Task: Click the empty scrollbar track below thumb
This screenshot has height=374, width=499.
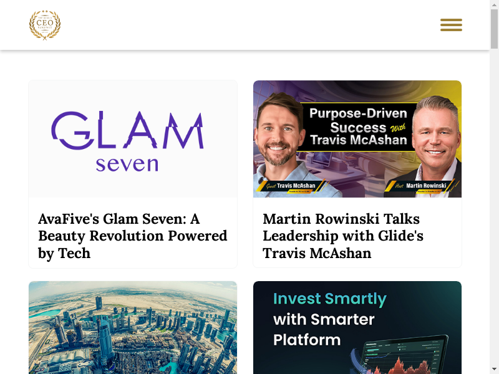Action: tap(494, 207)
